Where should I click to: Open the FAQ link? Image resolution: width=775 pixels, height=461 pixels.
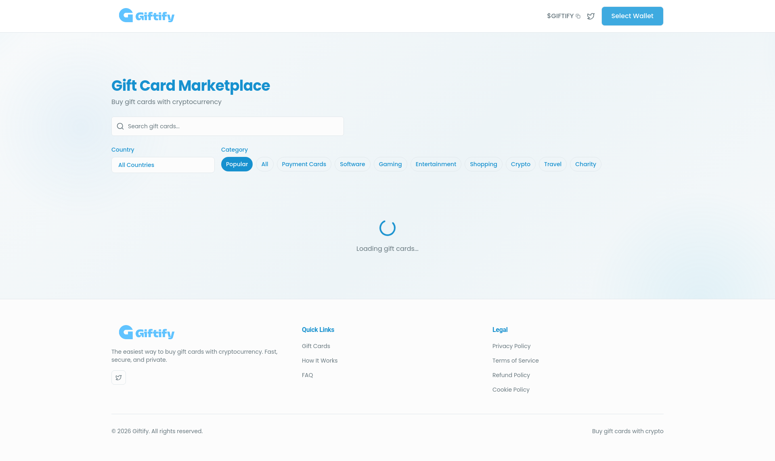307,375
